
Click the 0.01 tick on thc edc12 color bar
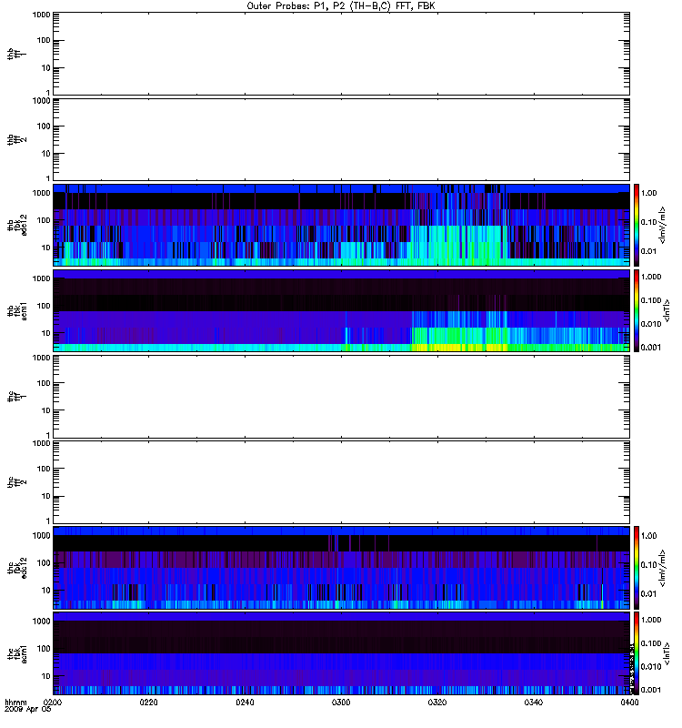point(648,594)
